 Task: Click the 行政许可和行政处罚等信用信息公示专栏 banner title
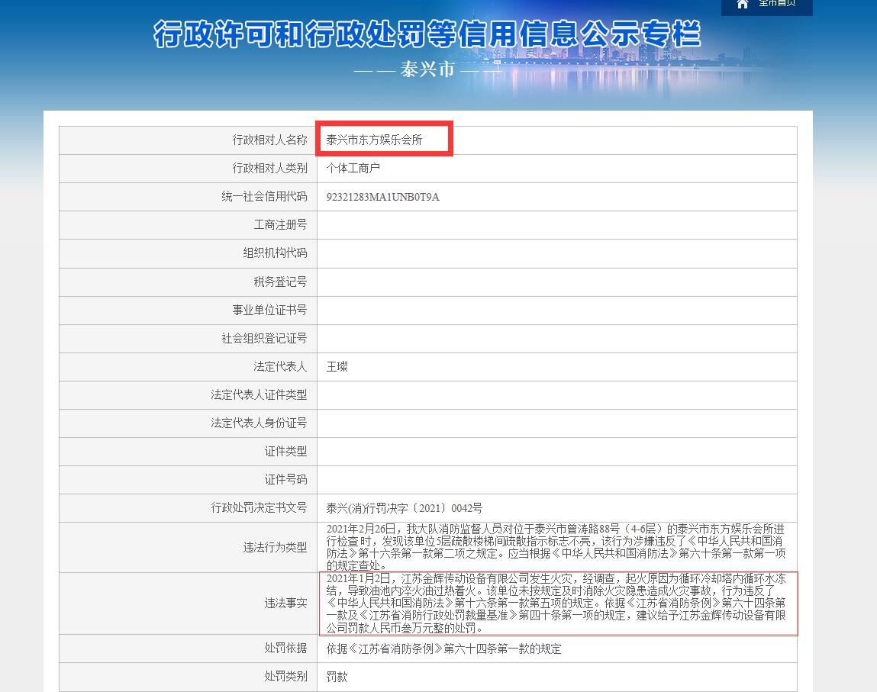pyautogui.click(x=427, y=35)
